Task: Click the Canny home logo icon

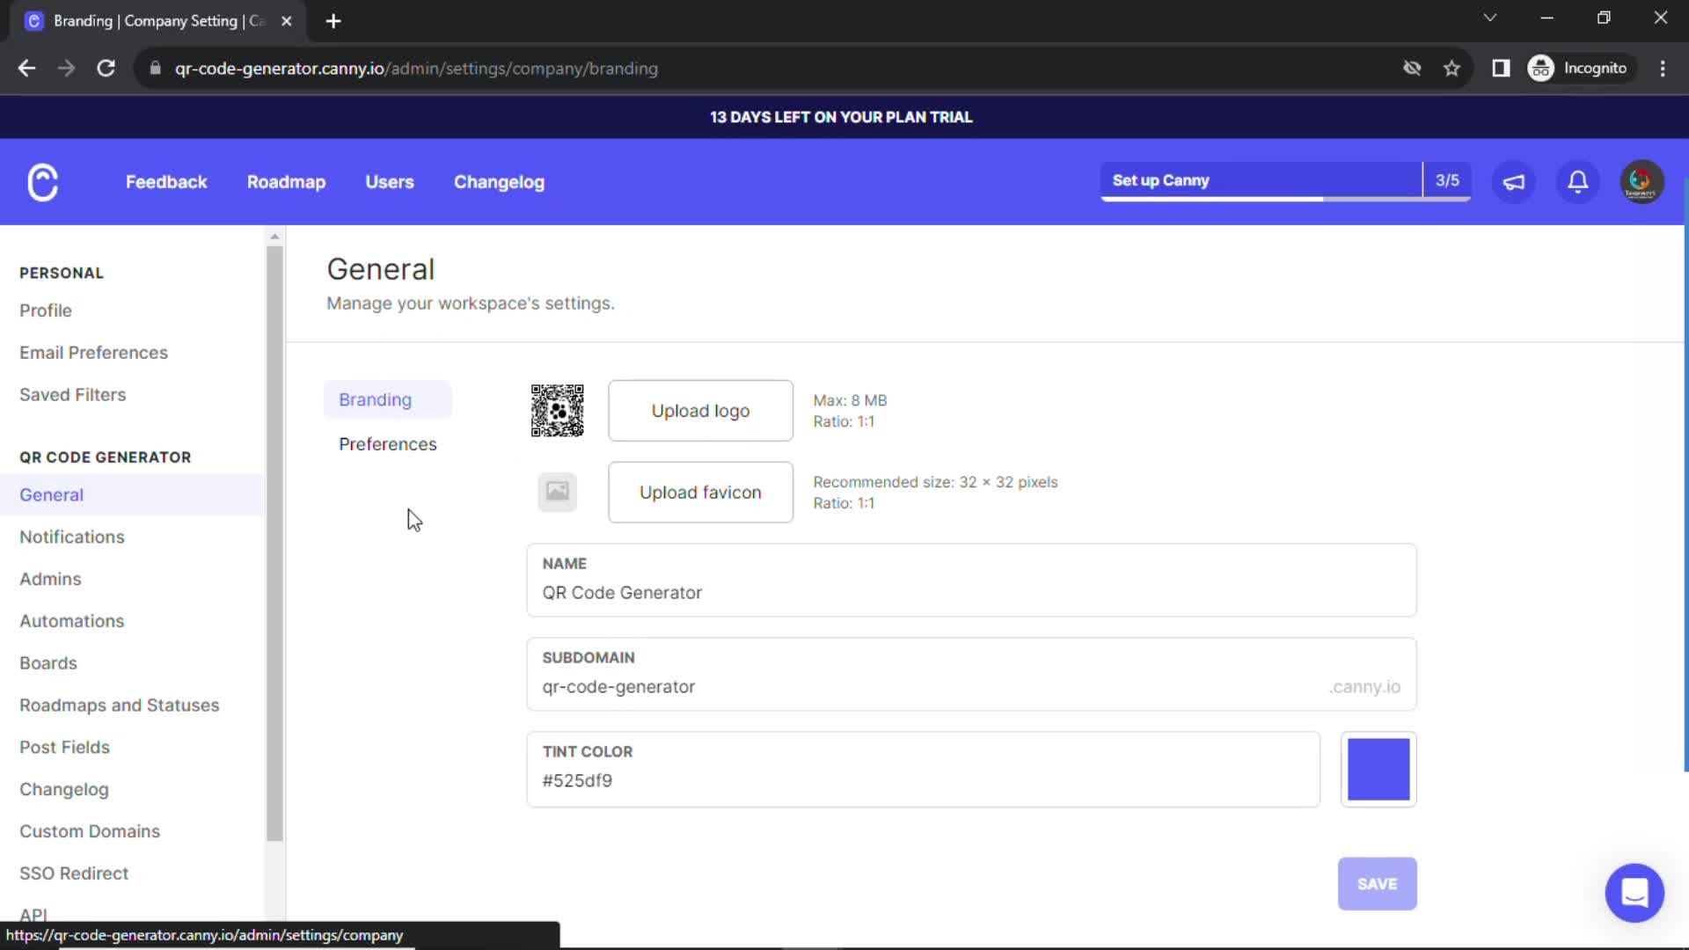Action: click(x=43, y=182)
